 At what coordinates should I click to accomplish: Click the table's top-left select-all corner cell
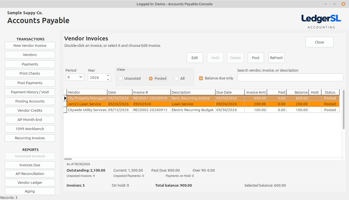coord(65,92)
